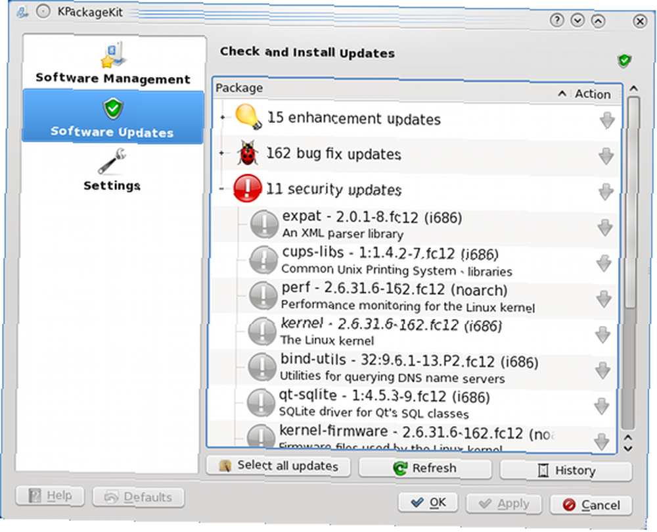Select the perf - 2.6.31.6-162.fc12 row
Image resolution: width=657 pixels, height=532 pixels.
[413, 297]
